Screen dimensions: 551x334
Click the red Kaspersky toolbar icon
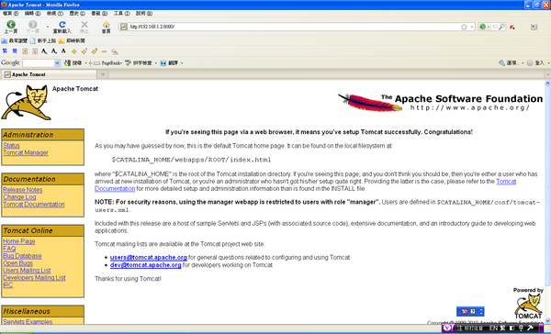(x=512, y=27)
